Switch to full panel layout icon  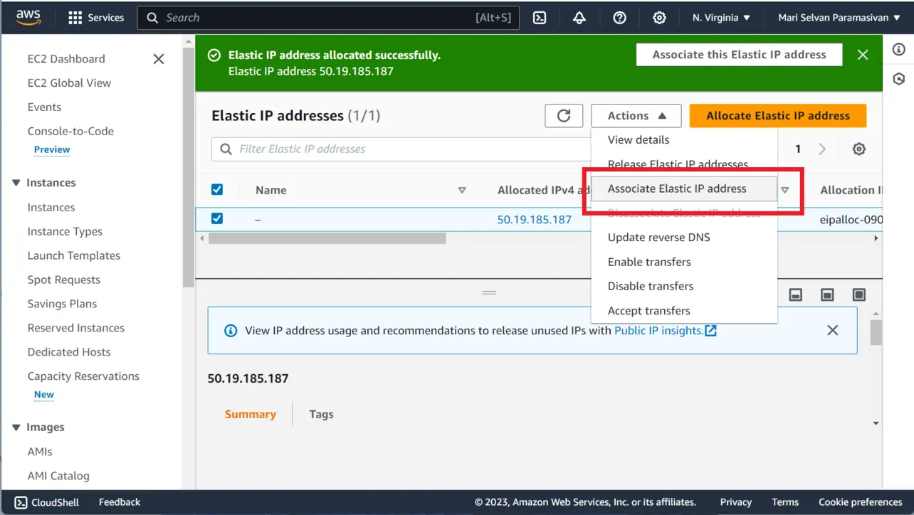tap(859, 294)
